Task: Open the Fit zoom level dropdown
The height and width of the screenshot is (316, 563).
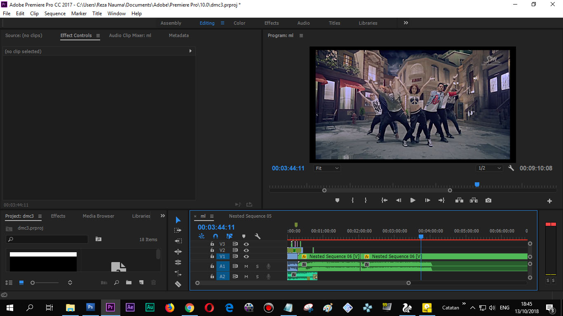Action: pyautogui.click(x=327, y=168)
